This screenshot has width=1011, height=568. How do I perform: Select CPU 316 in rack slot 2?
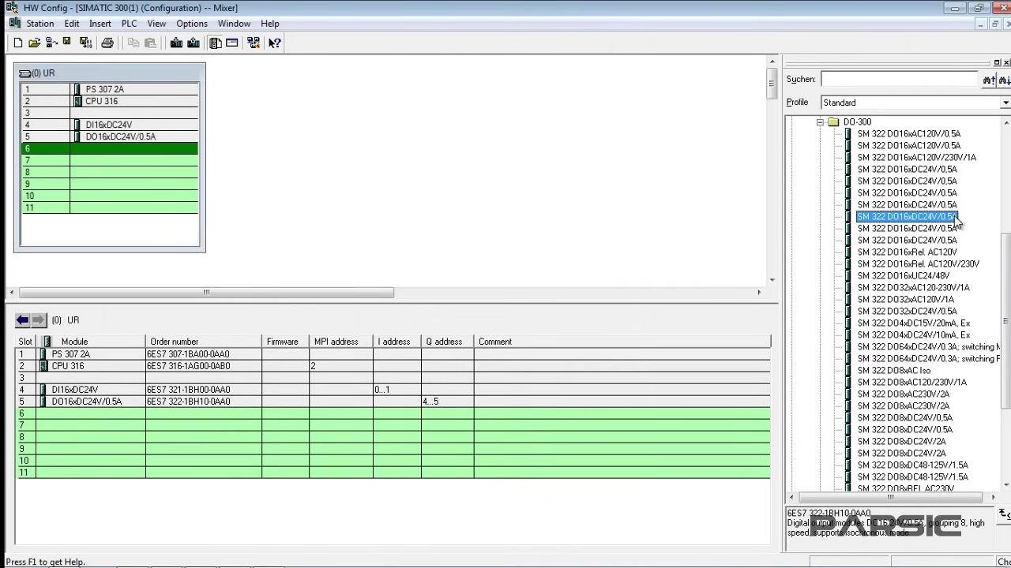coord(101,102)
